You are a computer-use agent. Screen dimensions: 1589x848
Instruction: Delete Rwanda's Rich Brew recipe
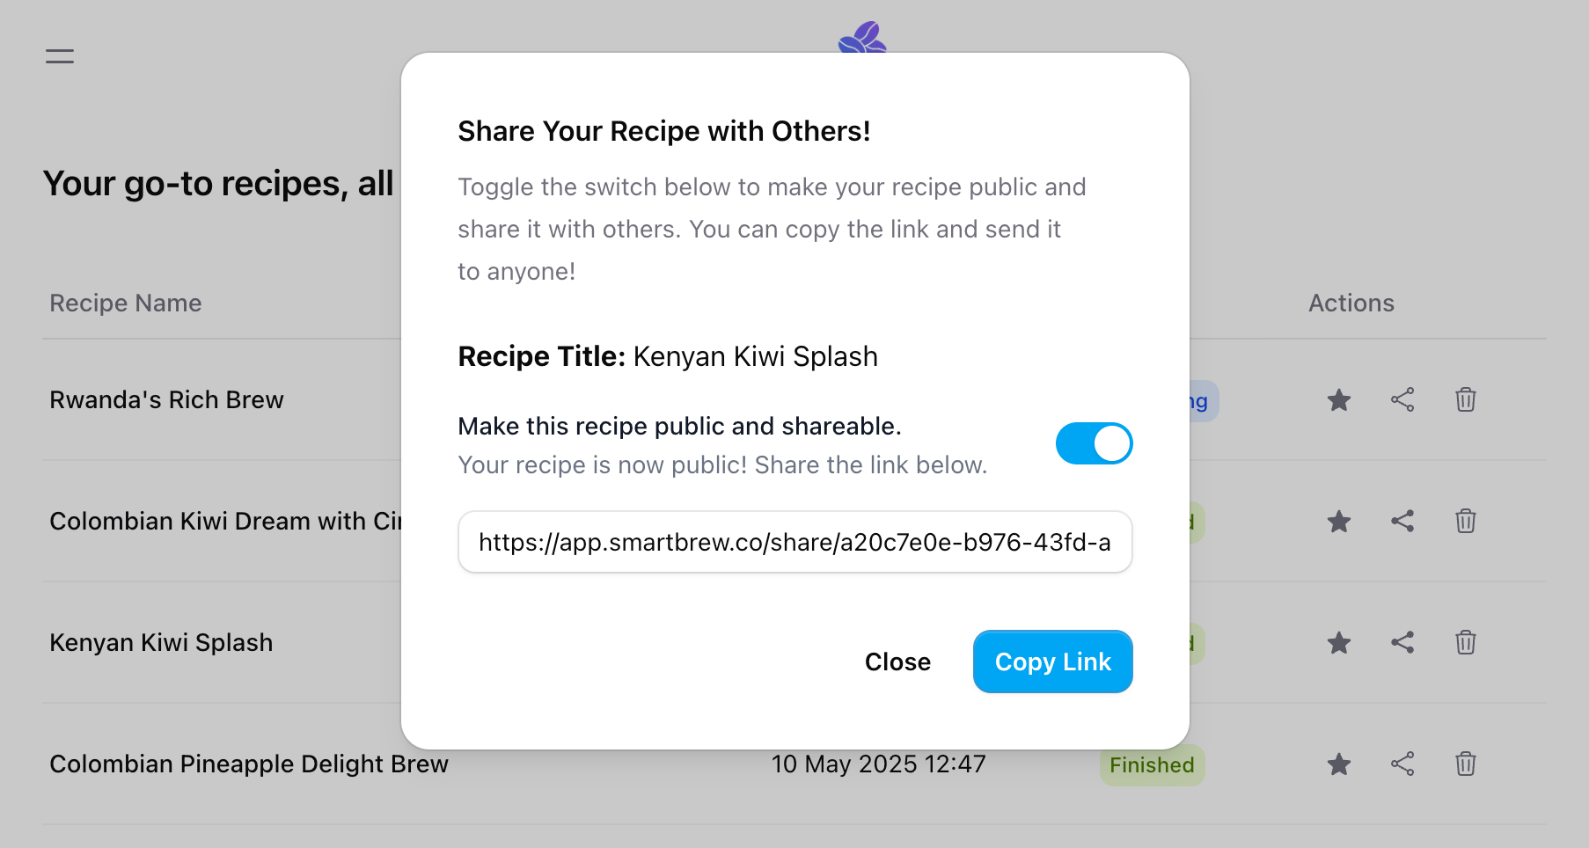coord(1465,400)
